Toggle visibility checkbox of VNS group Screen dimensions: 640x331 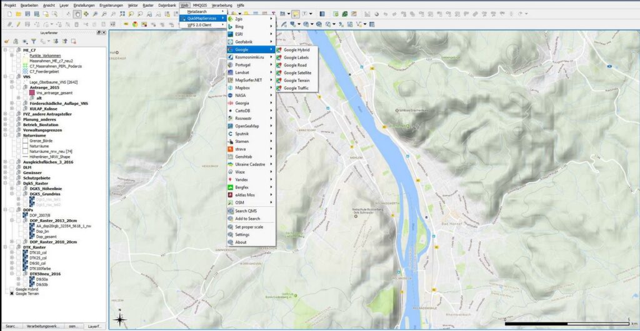click(x=12, y=77)
